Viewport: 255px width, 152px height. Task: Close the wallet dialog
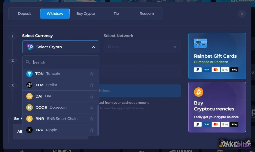(x=242, y=14)
